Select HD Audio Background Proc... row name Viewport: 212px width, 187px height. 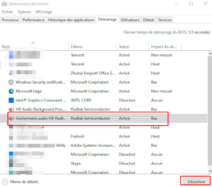[x=41, y=109]
